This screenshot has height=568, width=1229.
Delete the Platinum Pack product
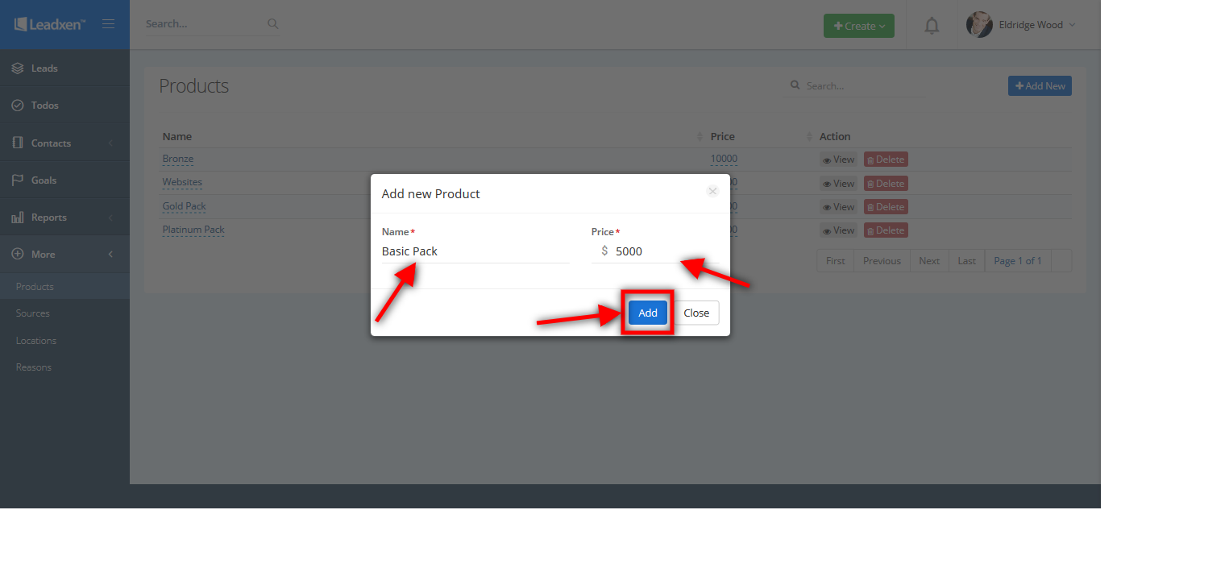coord(886,230)
